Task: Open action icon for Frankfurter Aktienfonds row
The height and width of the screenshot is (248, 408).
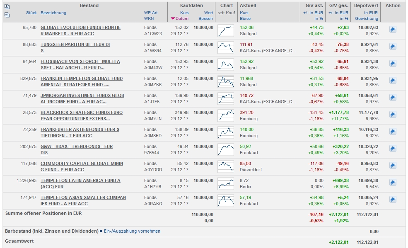Action: pos(393,131)
